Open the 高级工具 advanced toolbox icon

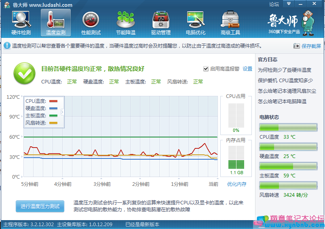tap(230, 23)
